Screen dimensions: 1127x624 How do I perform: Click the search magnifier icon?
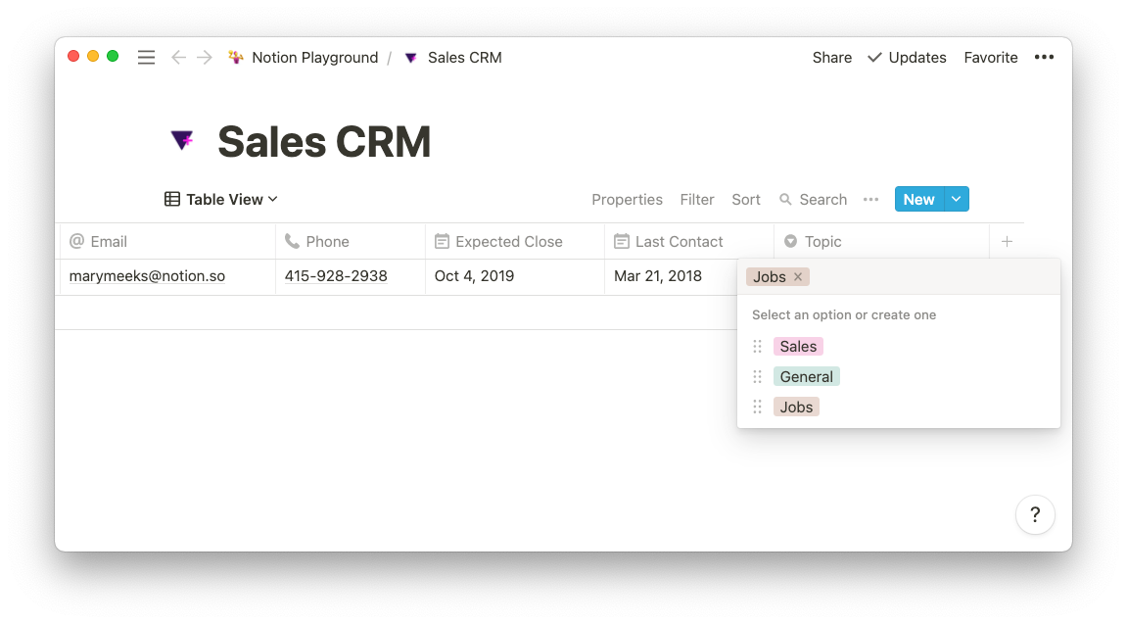pos(785,199)
